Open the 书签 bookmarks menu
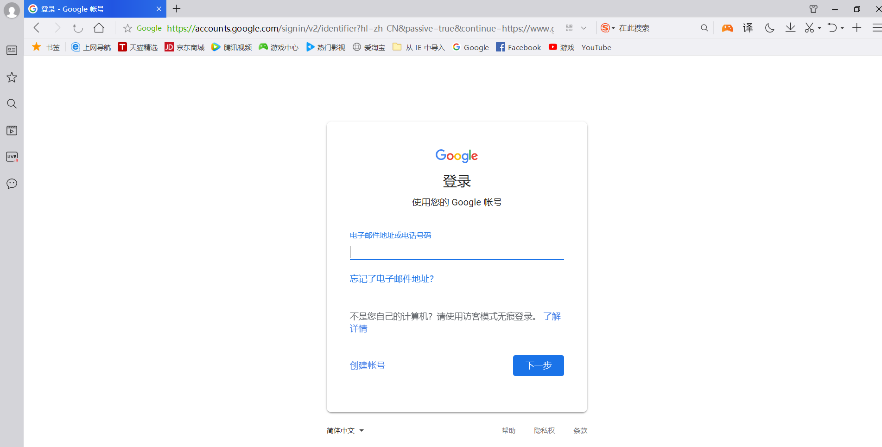Image resolution: width=882 pixels, height=447 pixels. point(46,47)
